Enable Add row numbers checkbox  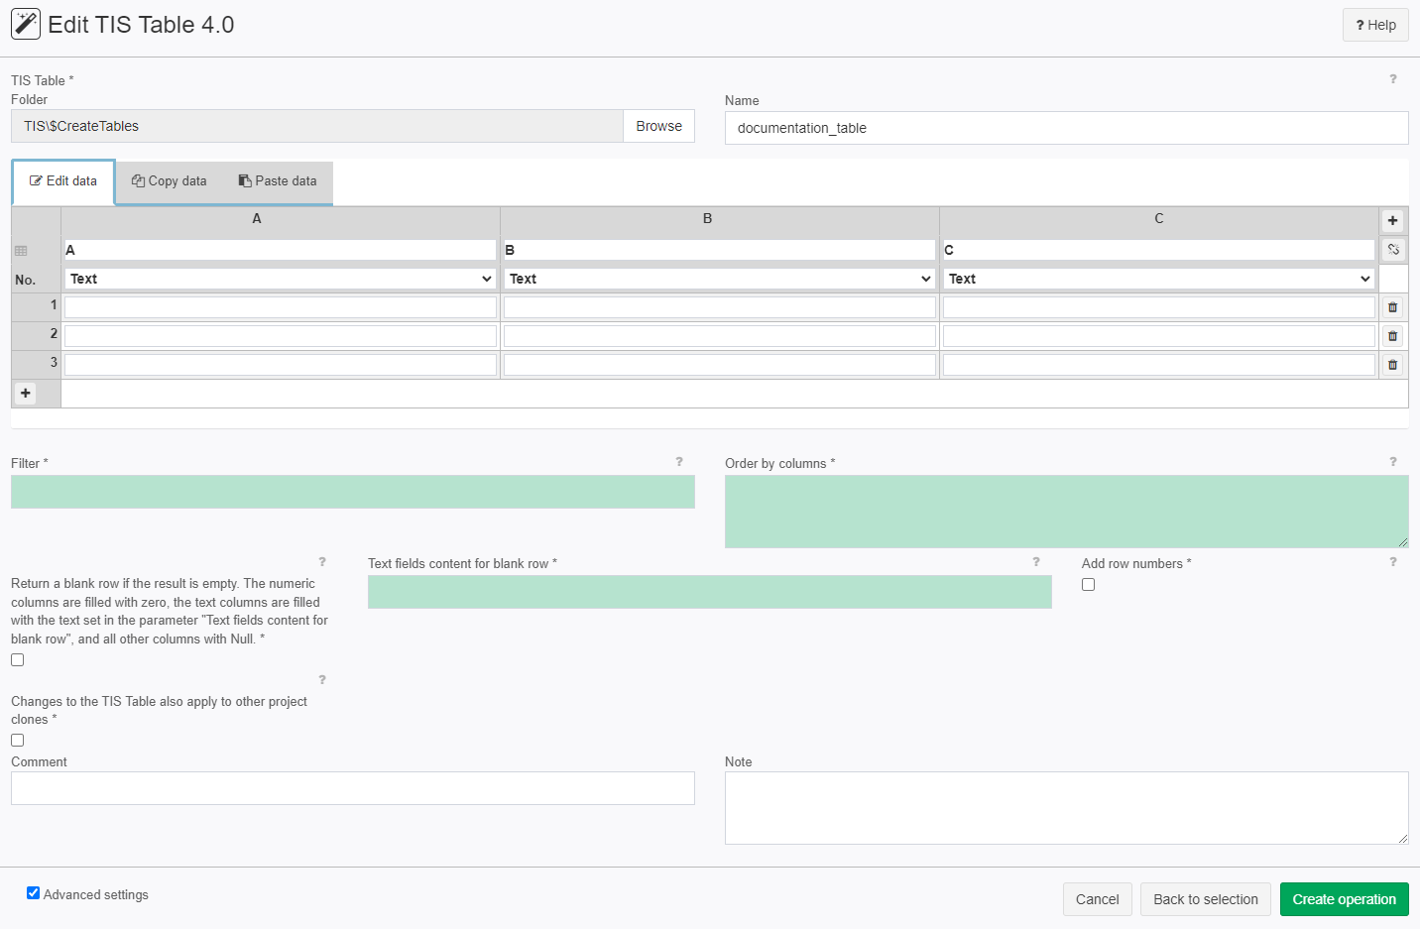(1088, 585)
